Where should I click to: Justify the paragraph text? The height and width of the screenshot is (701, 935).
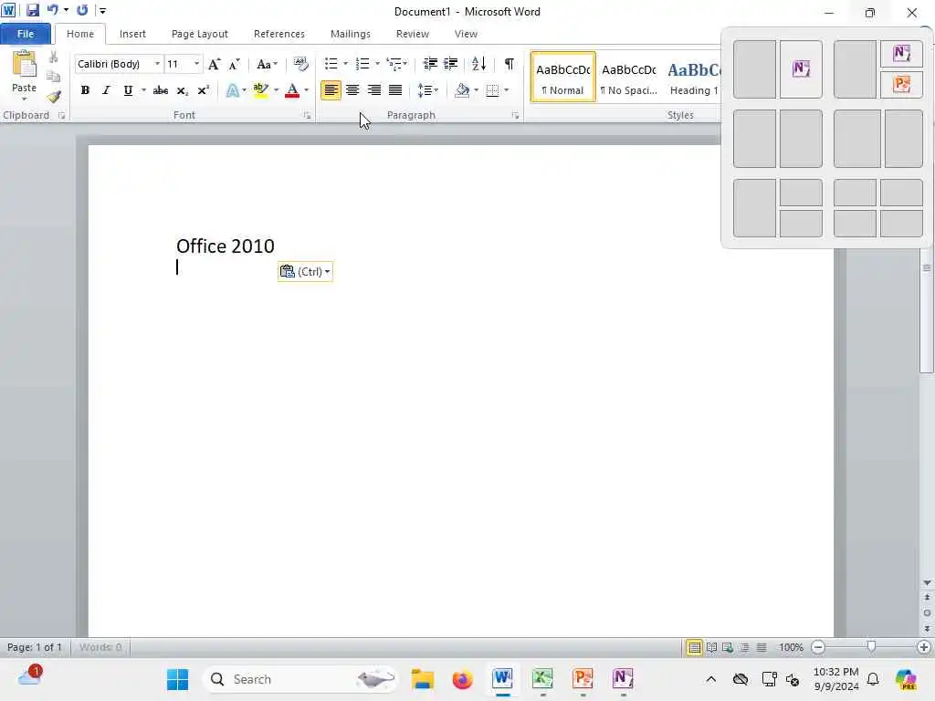pos(395,90)
